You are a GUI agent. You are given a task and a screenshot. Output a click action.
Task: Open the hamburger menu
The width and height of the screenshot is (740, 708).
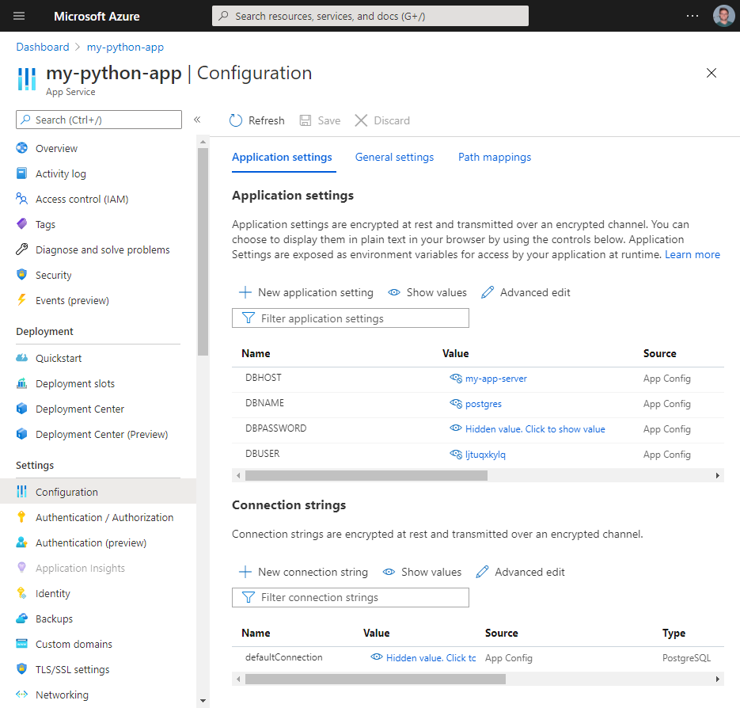[19, 16]
